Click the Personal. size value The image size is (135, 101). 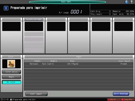pyautogui.click(x=34, y=64)
